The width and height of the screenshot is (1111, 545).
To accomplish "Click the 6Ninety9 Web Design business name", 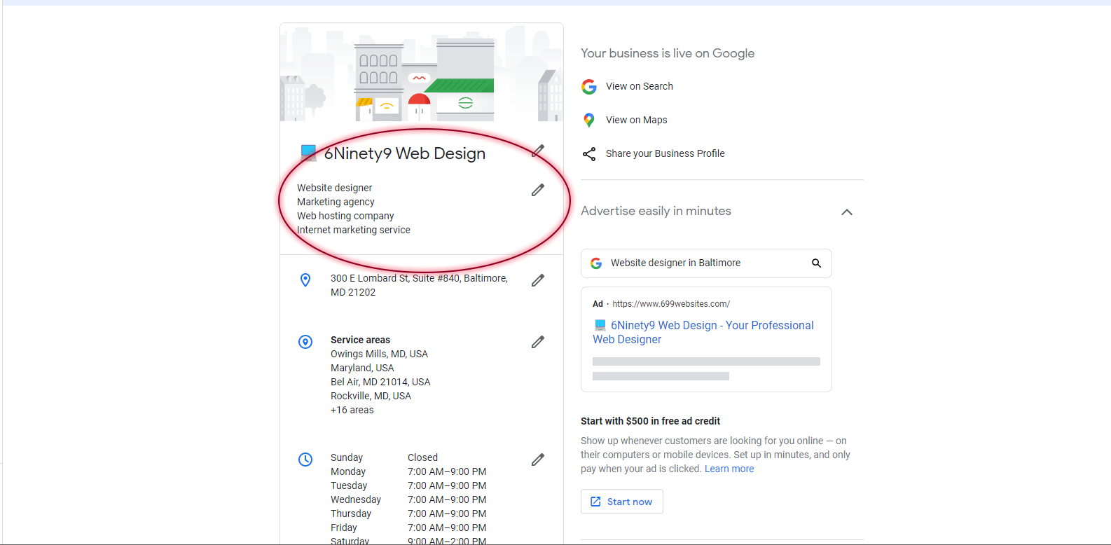I will point(404,153).
